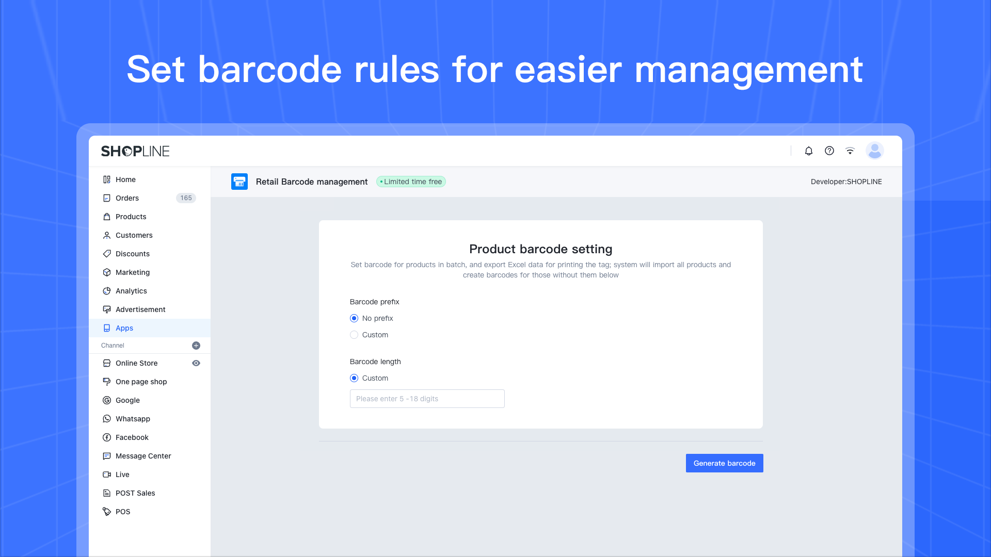Viewport: 991px width, 557px height.
Task: Click the Generate barcode button
Action: click(724, 463)
